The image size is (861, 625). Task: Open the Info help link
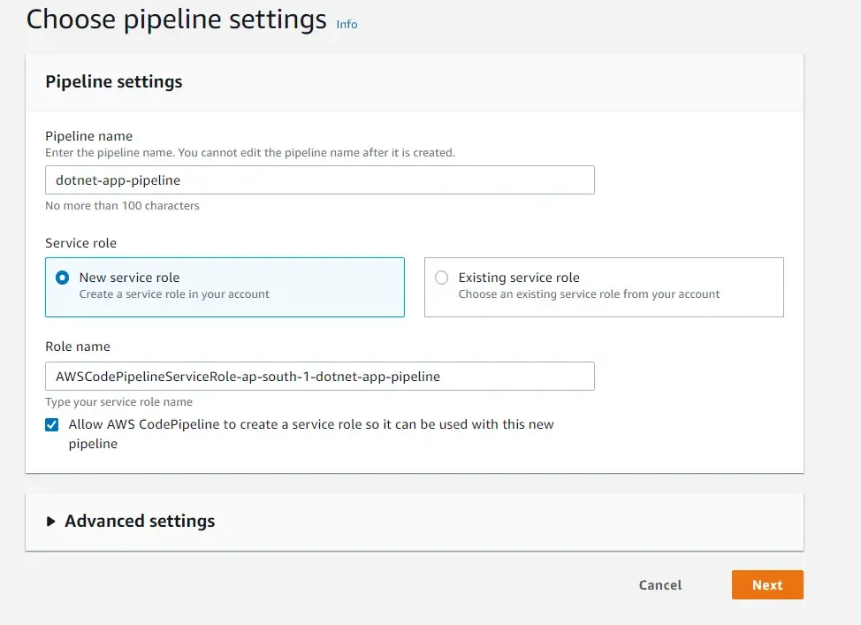tap(347, 25)
